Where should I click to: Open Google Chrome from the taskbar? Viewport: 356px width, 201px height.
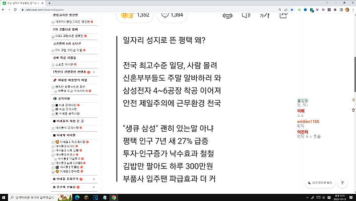114,197
